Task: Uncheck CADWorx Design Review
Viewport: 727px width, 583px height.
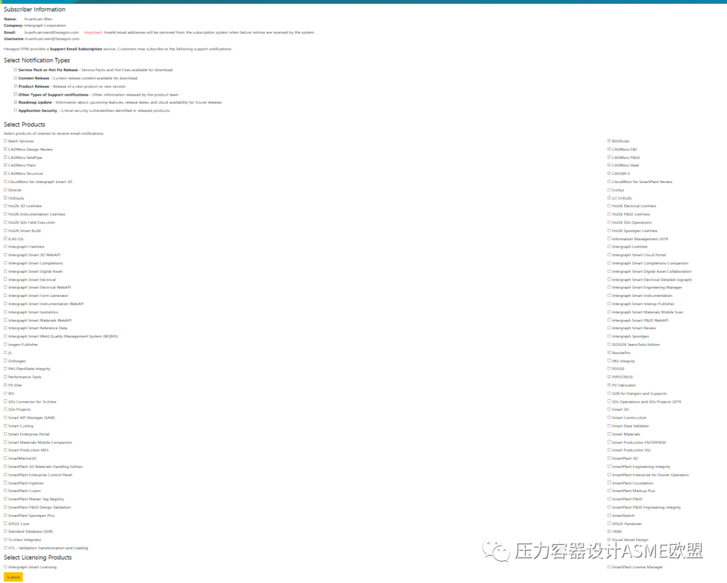Action: coord(5,149)
